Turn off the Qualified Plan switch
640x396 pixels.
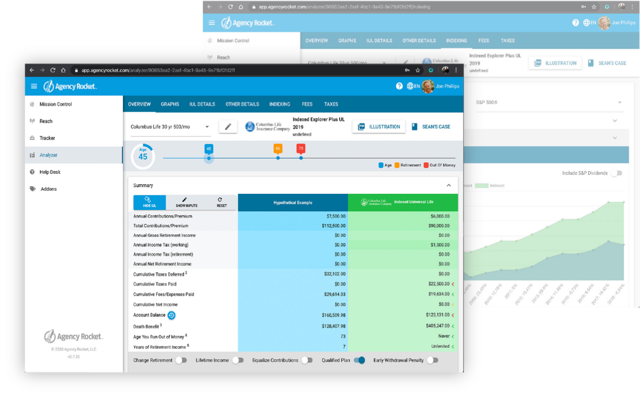coord(359,360)
